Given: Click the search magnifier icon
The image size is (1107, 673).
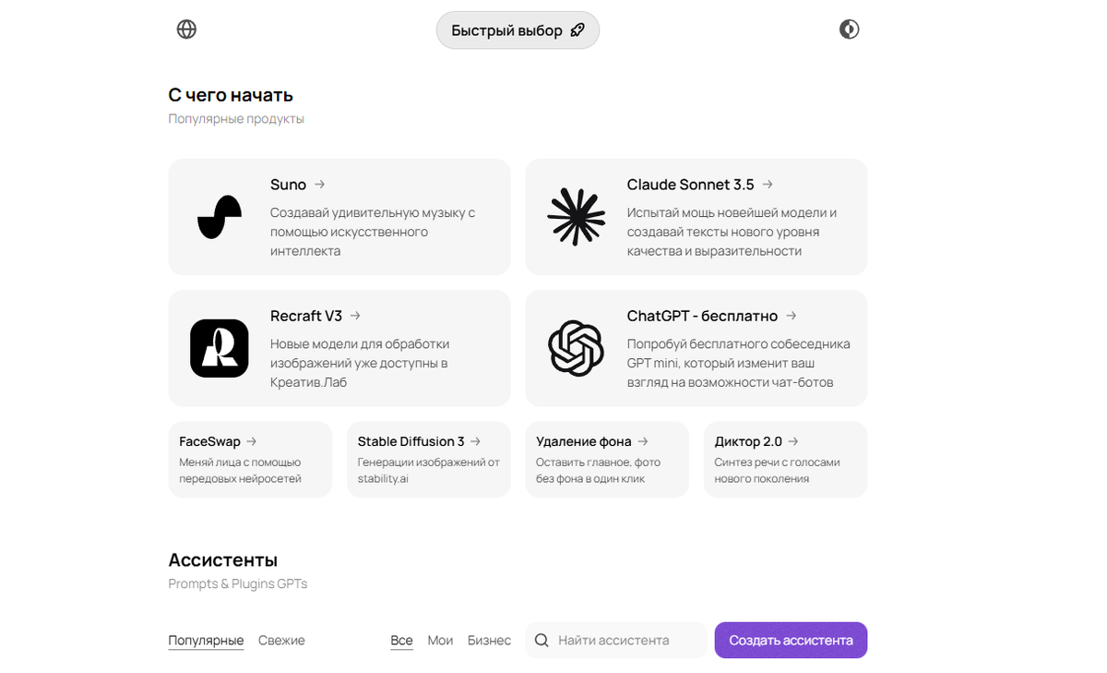Looking at the screenshot, I should [542, 640].
